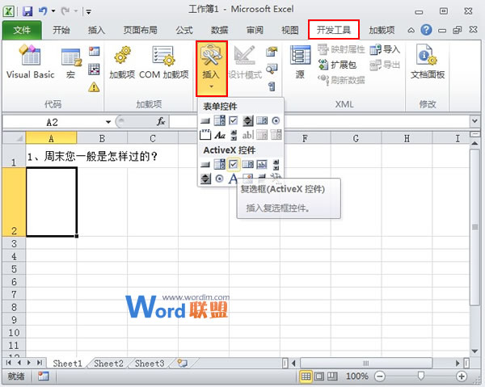Choose the form control option button
The height and width of the screenshot is (387, 485).
click(x=276, y=120)
